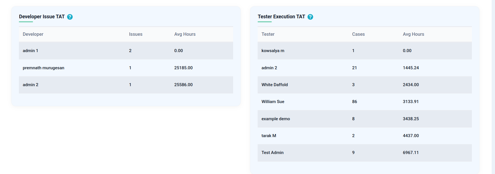Select the example demo row
Screen dimensions: 495x174
coord(365,119)
